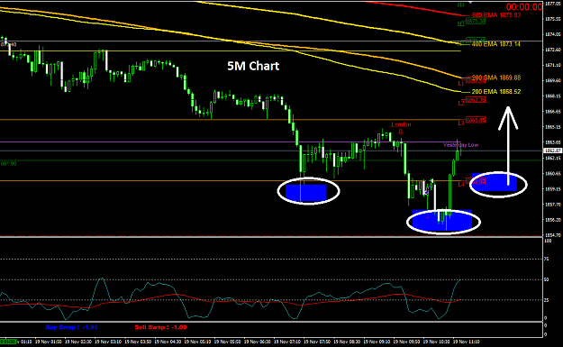Click the 50 level on oscillator scale

(x=547, y=279)
